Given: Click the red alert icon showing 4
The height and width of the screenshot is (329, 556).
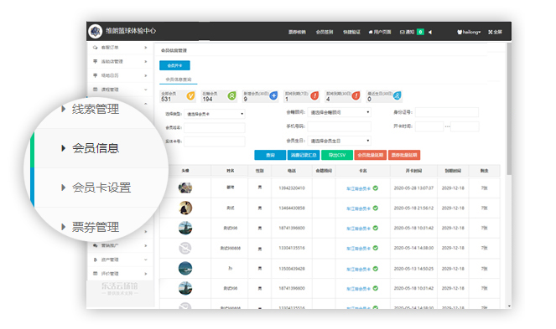Looking at the screenshot, I should point(356,95).
